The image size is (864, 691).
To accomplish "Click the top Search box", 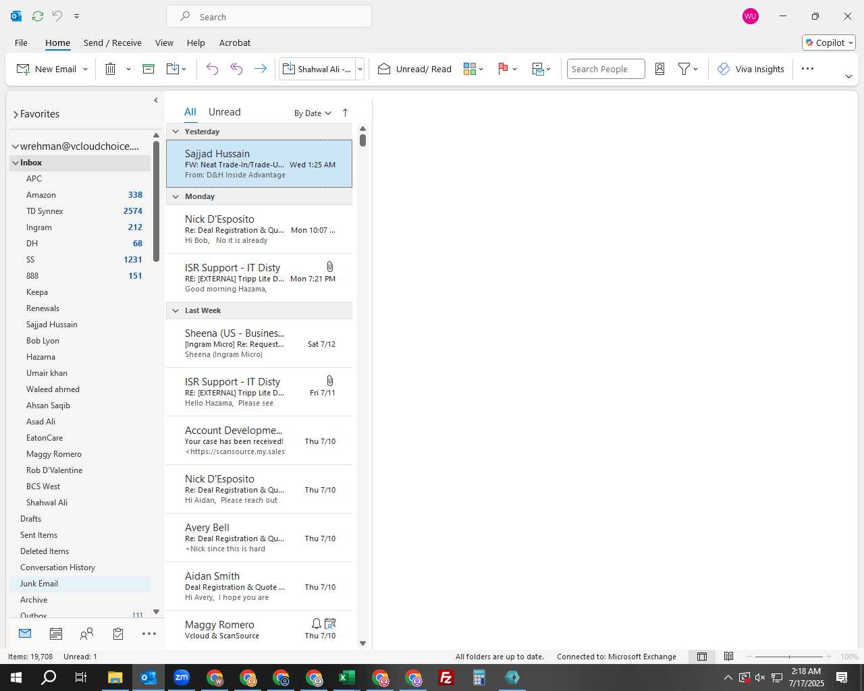I will pyautogui.click(x=269, y=17).
